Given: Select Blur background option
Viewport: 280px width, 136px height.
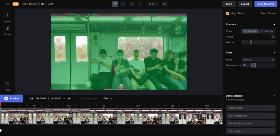Looking at the screenshot, I should pos(250,116).
